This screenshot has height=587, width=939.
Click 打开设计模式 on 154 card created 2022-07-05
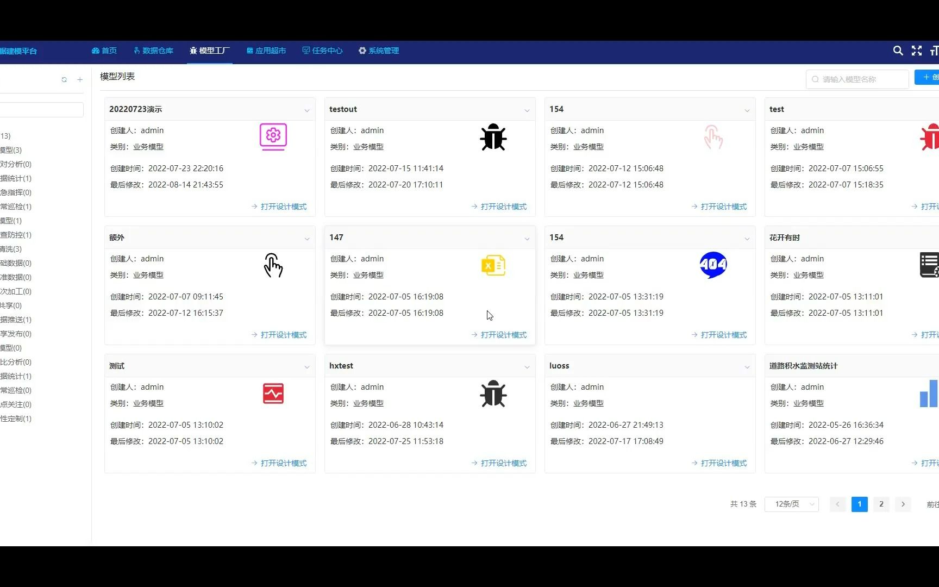(719, 335)
